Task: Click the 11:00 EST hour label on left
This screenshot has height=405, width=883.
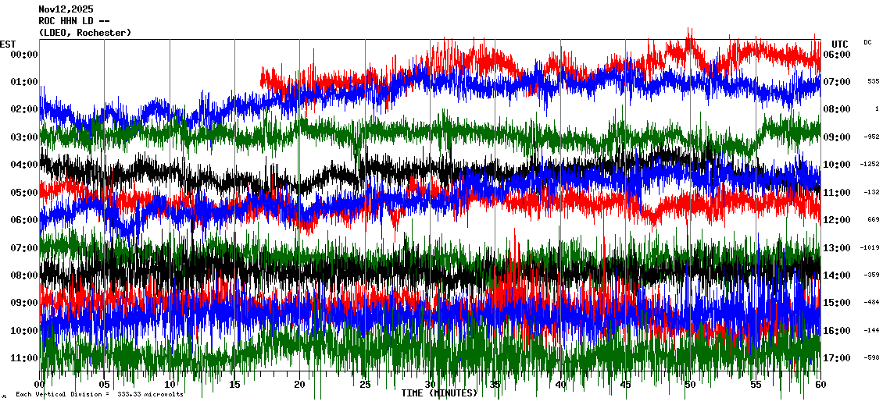Action: tap(24, 358)
